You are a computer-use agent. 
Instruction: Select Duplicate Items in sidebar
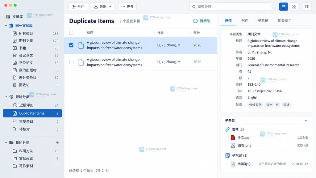point(32,113)
